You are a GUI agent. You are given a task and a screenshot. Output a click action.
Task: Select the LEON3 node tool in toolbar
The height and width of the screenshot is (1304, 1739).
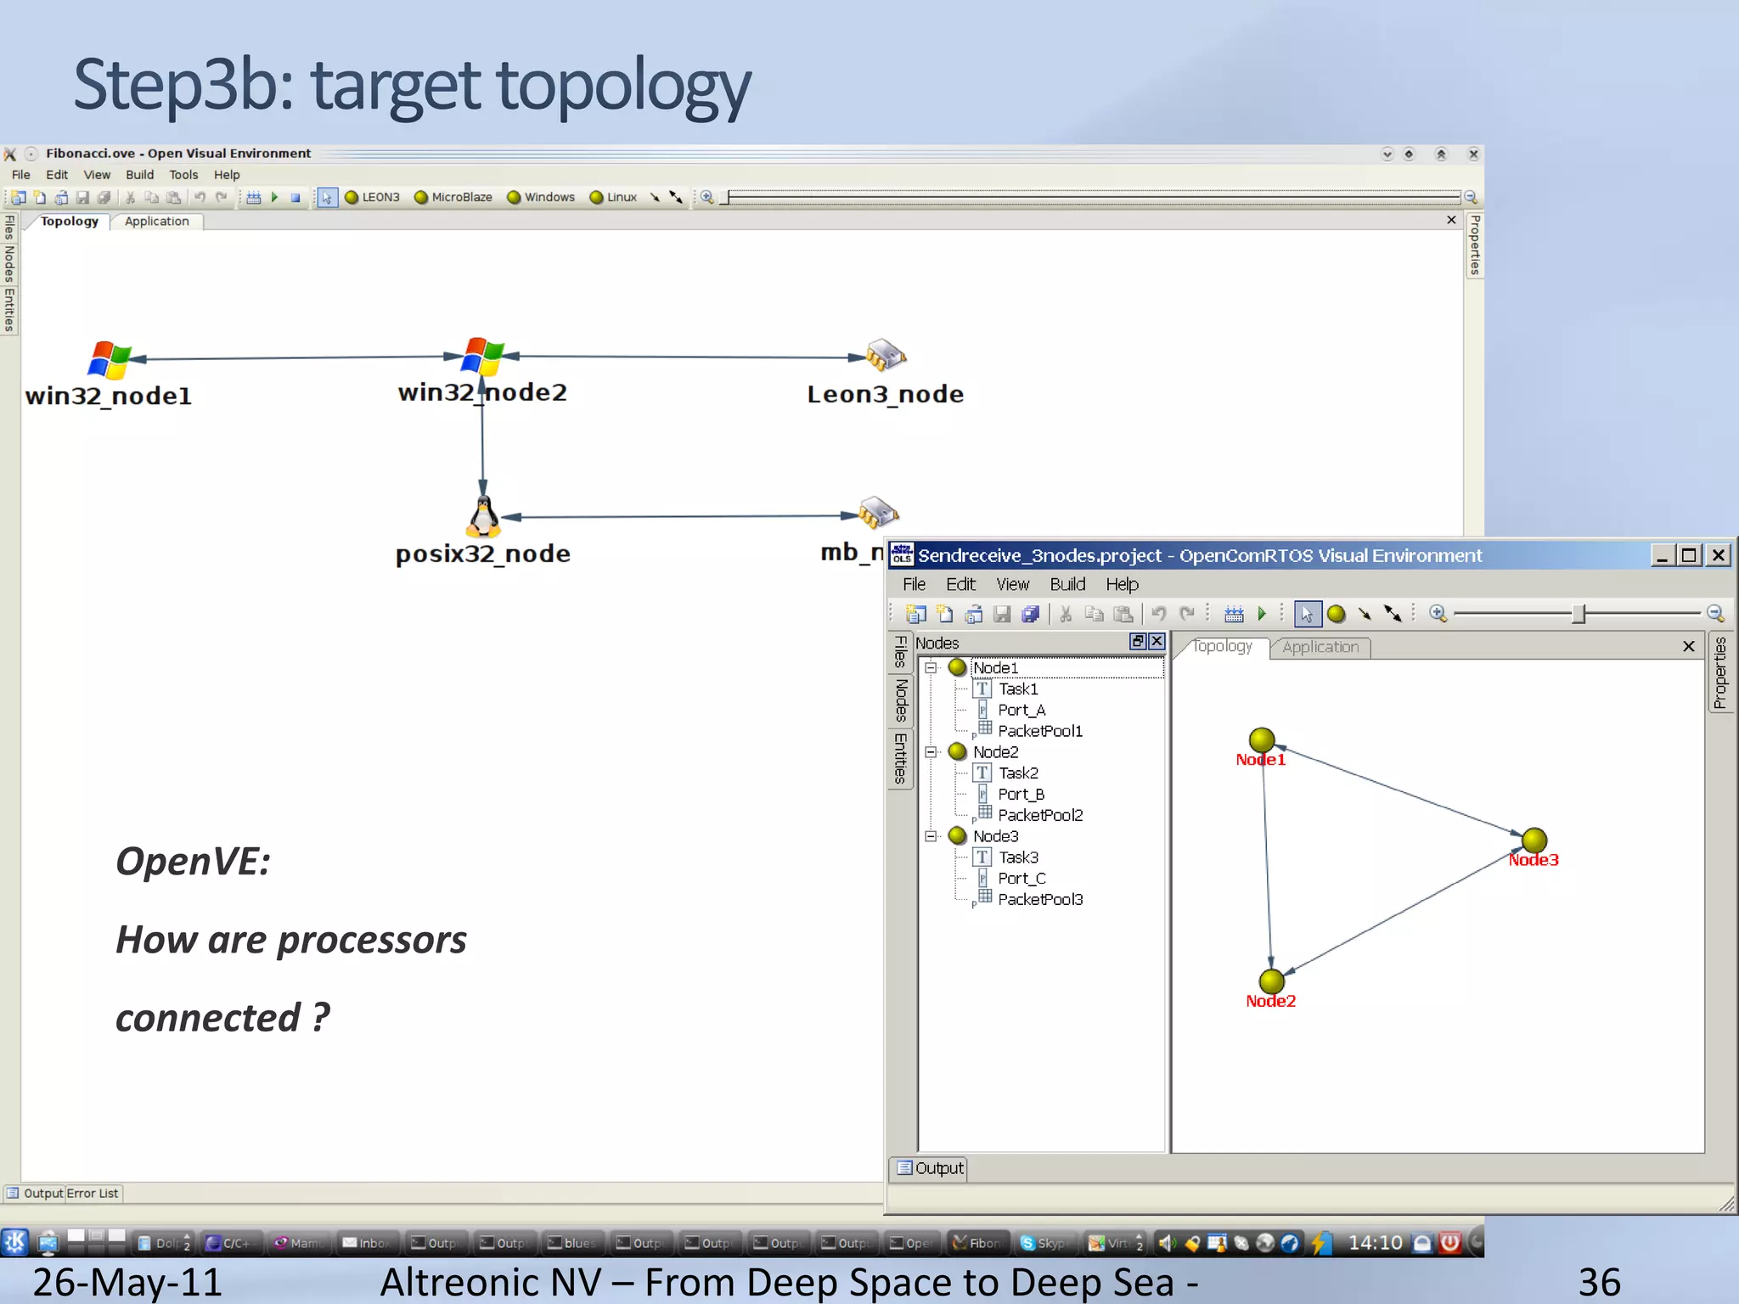tap(372, 197)
